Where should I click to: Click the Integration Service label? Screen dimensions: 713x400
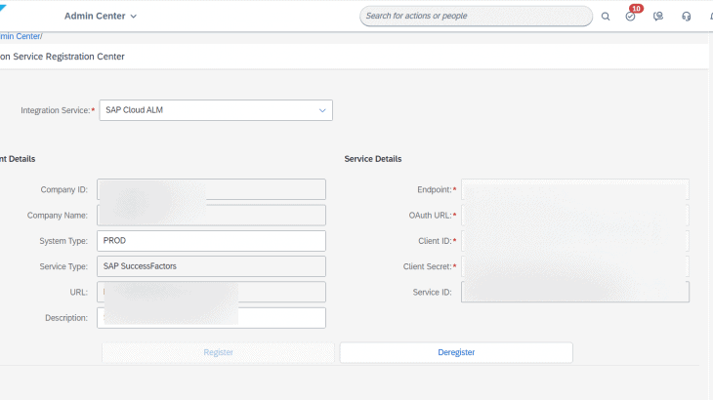click(56, 110)
